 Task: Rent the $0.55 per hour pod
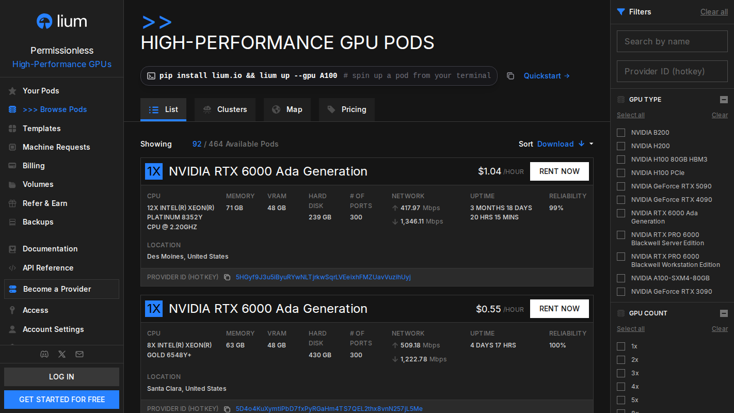[560, 309]
